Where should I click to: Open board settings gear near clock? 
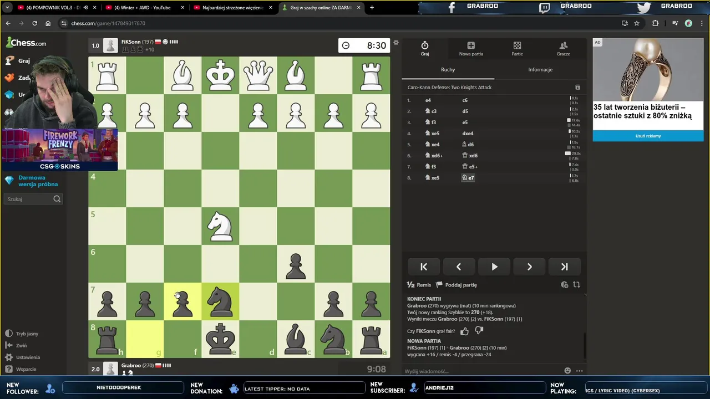[x=395, y=43]
